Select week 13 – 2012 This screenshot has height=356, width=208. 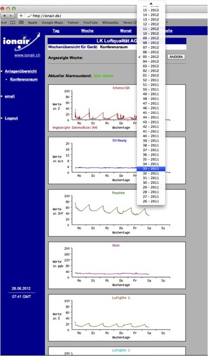pos(151,20)
